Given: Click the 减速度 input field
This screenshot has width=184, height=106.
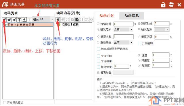Looking at the screenshot, I should tap(161, 60).
